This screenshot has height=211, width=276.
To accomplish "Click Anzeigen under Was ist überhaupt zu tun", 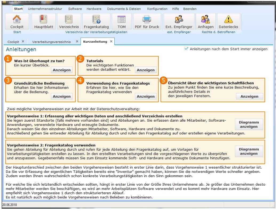I will 62,70.
